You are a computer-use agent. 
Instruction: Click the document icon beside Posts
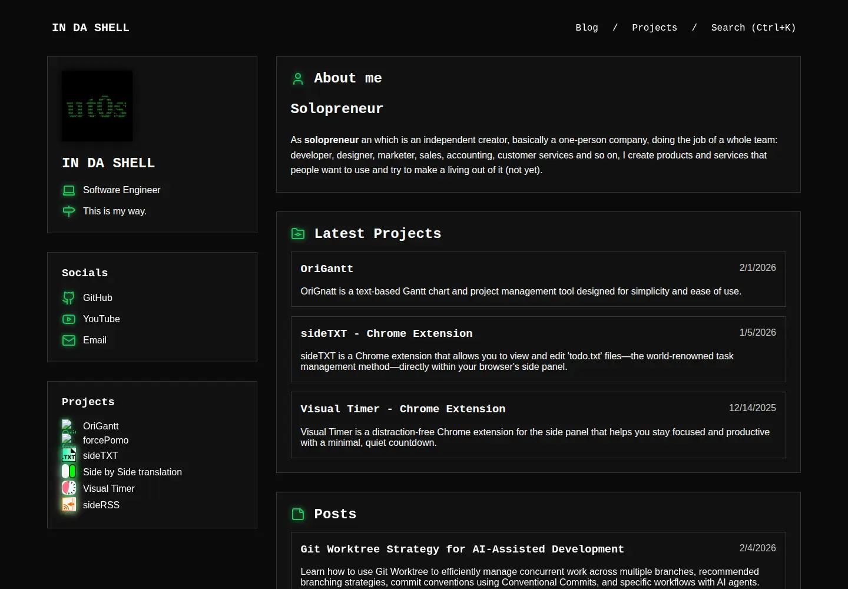298,514
